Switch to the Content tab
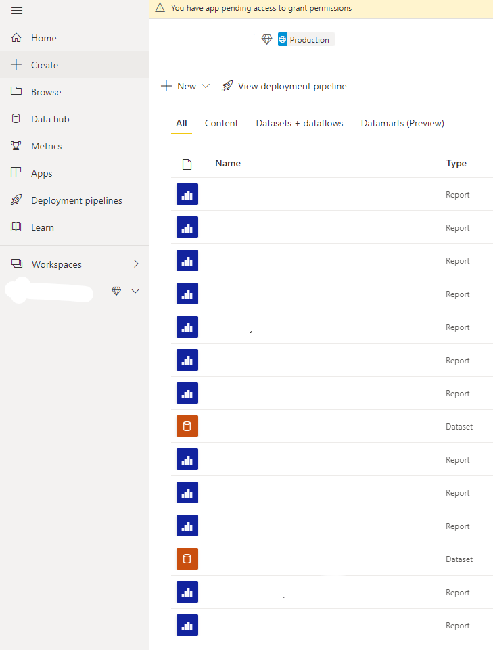 [221, 123]
